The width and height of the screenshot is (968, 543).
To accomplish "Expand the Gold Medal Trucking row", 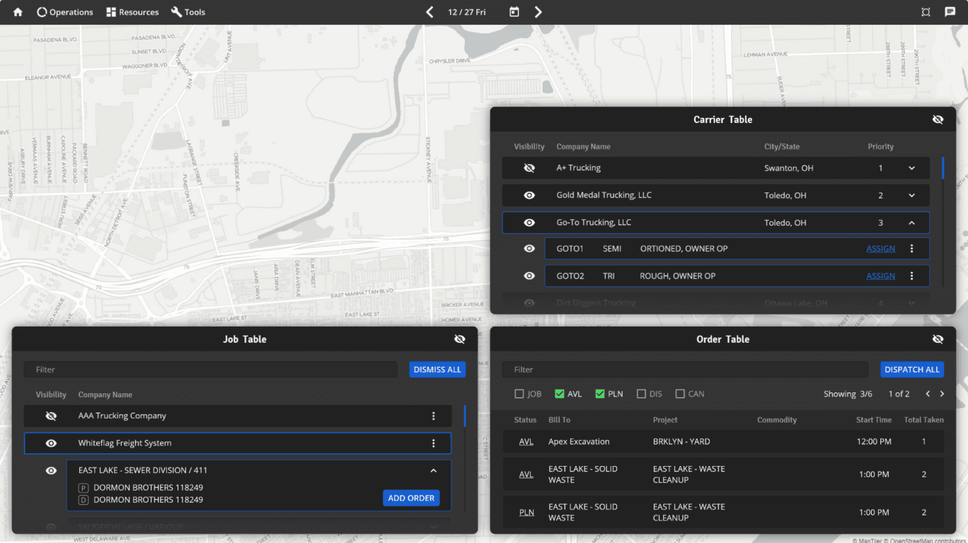I will tap(912, 195).
